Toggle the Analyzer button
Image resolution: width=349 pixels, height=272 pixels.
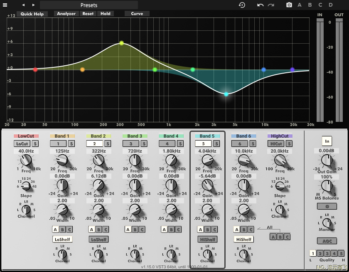(66, 14)
